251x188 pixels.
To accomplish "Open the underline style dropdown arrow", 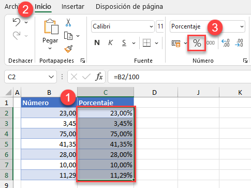I will [x=134, y=43].
